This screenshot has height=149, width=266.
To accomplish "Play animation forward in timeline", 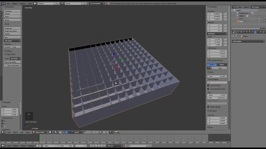I will point(99,146).
